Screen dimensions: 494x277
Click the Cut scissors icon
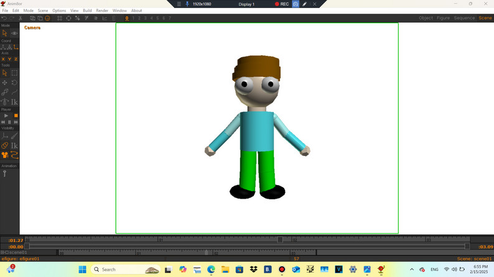pos(21,18)
